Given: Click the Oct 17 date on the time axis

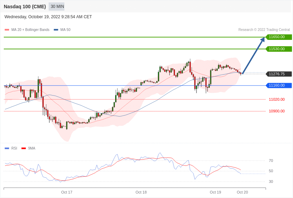Looking at the screenshot, I should [x=67, y=192].
